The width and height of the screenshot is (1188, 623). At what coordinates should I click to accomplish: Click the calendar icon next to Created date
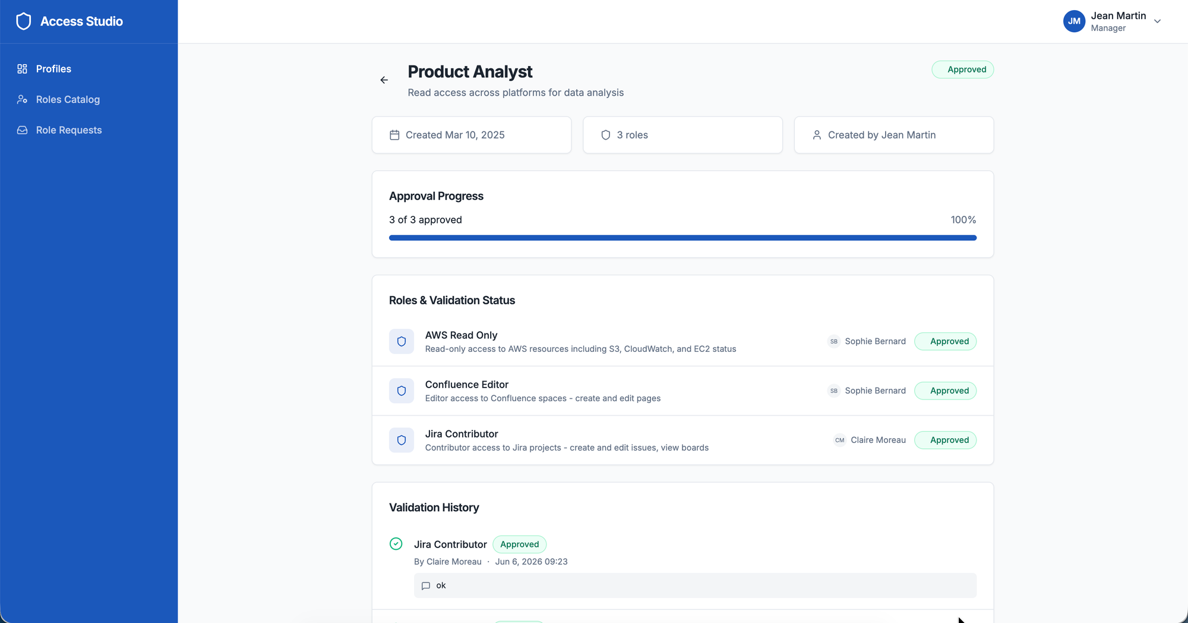tap(394, 135)
